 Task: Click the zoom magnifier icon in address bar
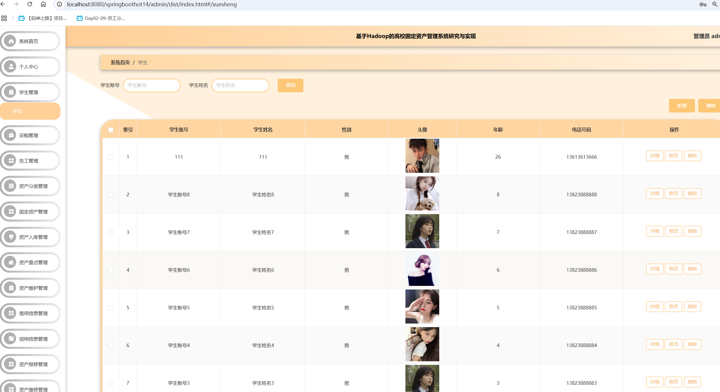point(715,4)
